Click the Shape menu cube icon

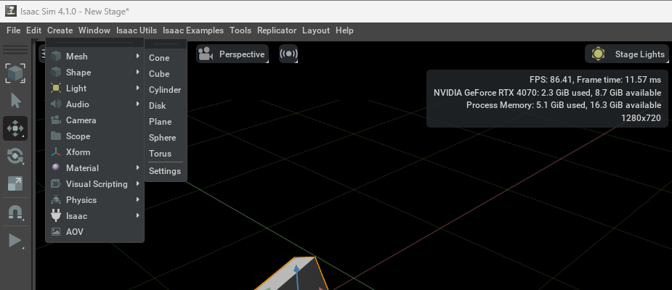coord(56,72)
